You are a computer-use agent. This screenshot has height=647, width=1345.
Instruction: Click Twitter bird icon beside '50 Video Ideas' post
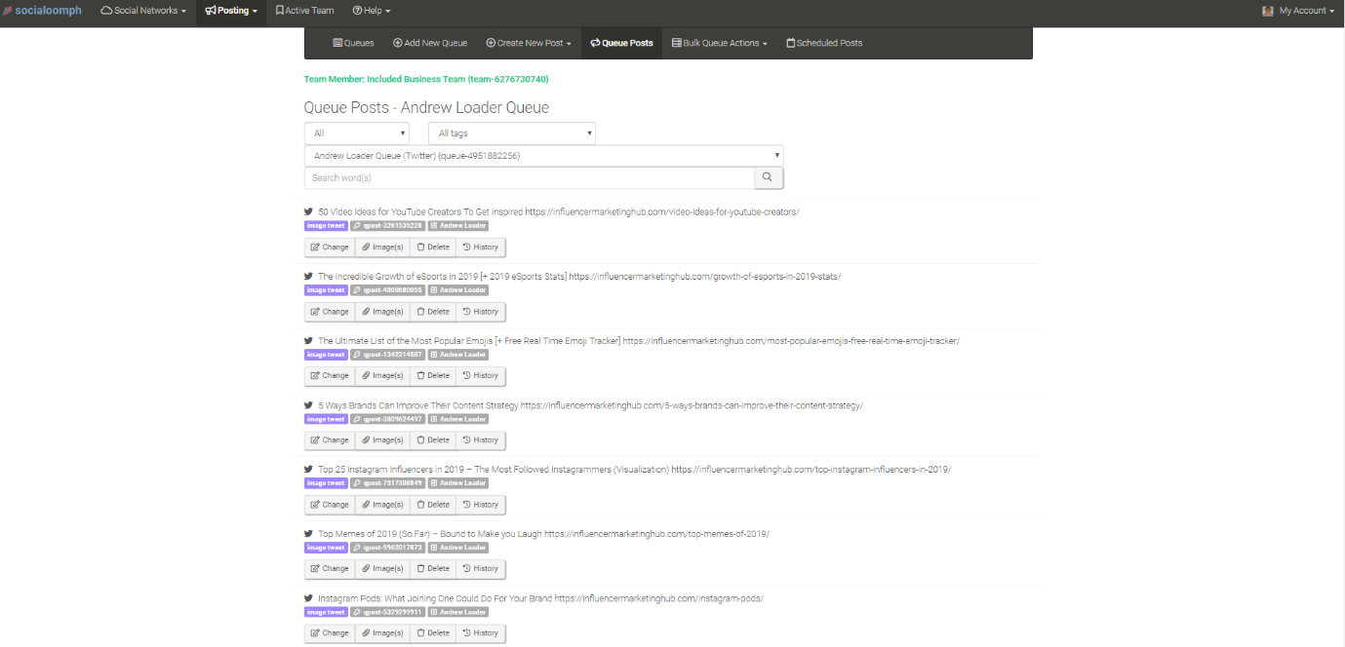pyautogui.click(x=309, y=211)
